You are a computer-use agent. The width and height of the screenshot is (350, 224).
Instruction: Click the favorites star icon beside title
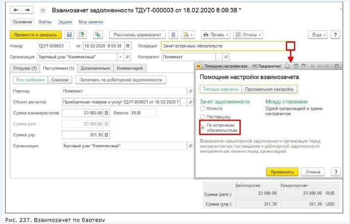[43, 10]
